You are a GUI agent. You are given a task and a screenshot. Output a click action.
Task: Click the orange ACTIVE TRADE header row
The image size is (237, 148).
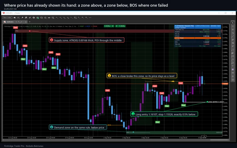pos(198,38)
